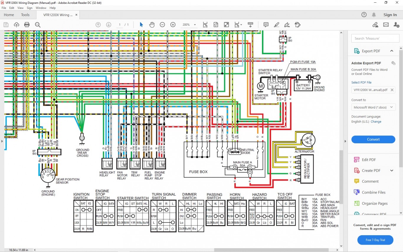The height and width of the screenshot is (252, 403).
Task: Switch to the Tools tab
Action: click(x=25, y=15)
